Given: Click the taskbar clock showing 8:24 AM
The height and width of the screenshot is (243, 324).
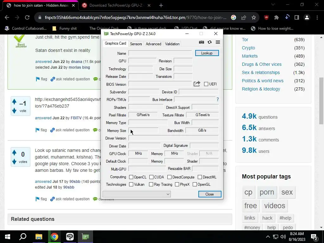Looking at the screenshot, I should click(297, 237).
